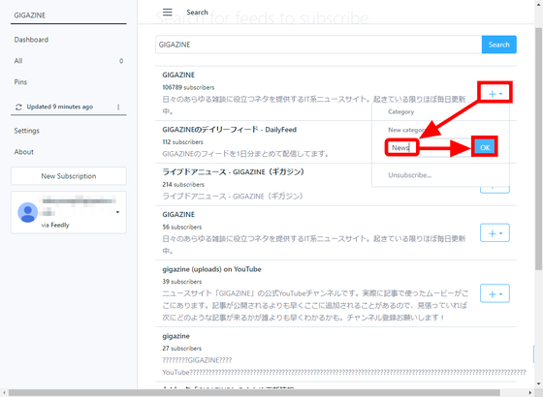Screen dimensions: 543x397
Task: Click the 214 subscribers text
Action: pyautogui.click(x=183, y=185)
